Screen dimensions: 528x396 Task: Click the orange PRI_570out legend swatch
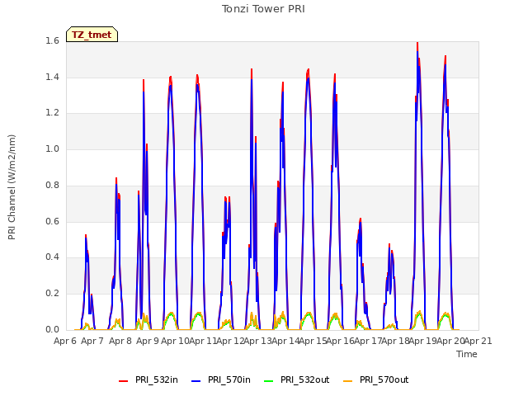[x=347, y=380]
